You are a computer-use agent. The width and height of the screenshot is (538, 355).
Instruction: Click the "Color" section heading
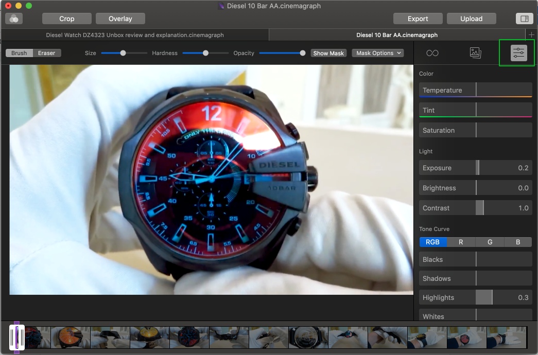[x=426, y=74]
